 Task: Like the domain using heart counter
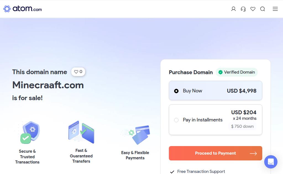[x=78, y=72]
